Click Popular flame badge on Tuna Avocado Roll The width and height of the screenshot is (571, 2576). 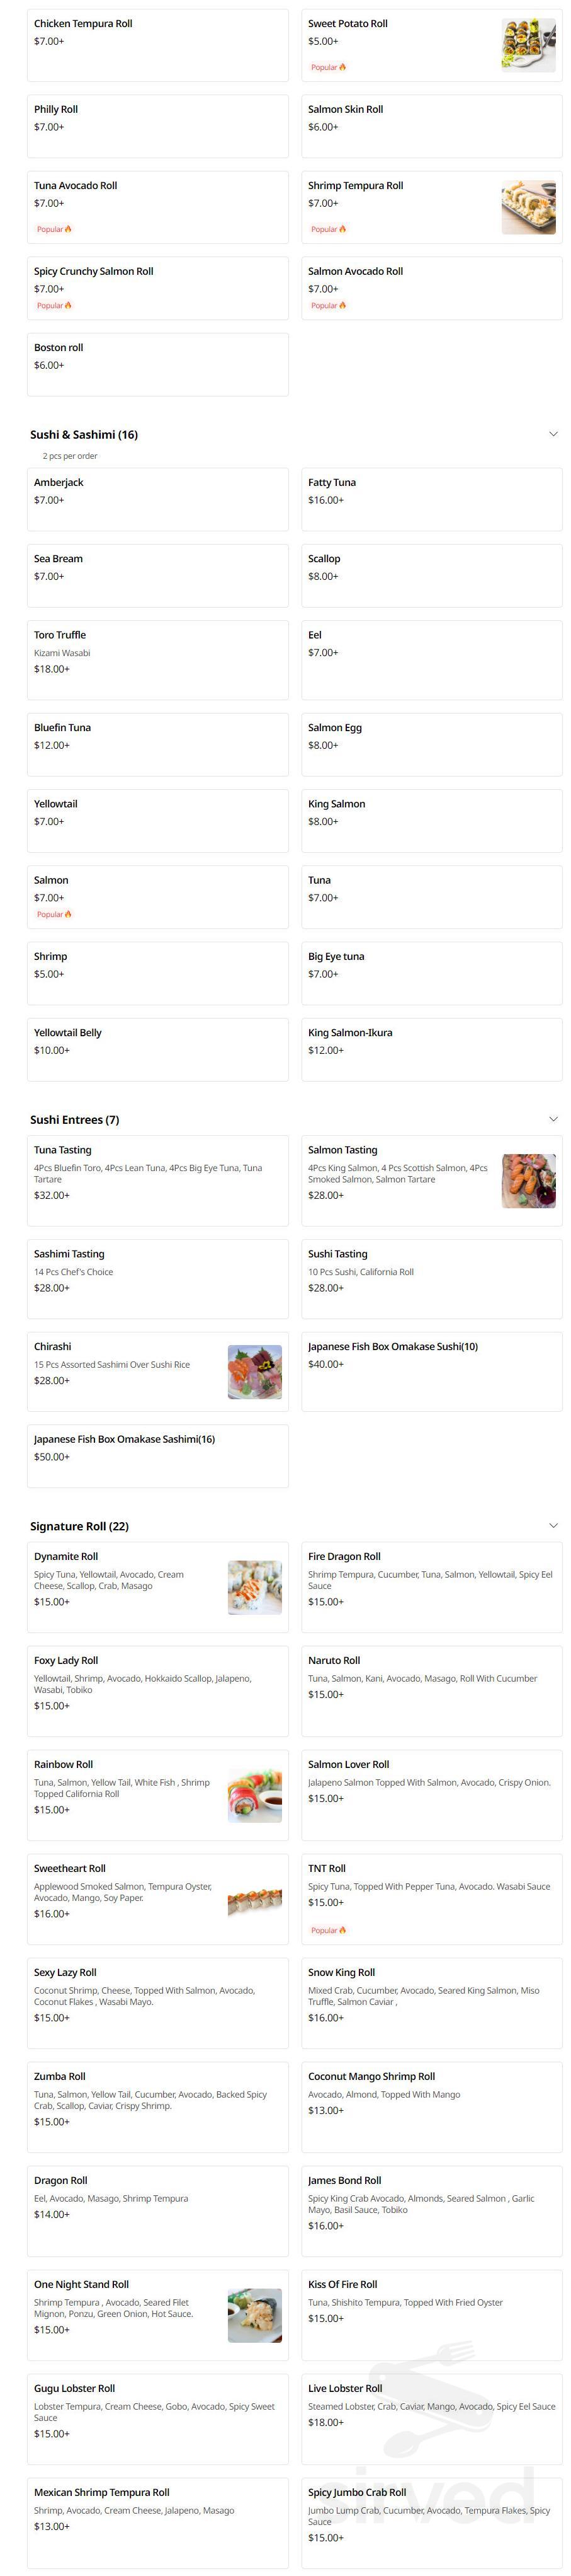(68, 229)
